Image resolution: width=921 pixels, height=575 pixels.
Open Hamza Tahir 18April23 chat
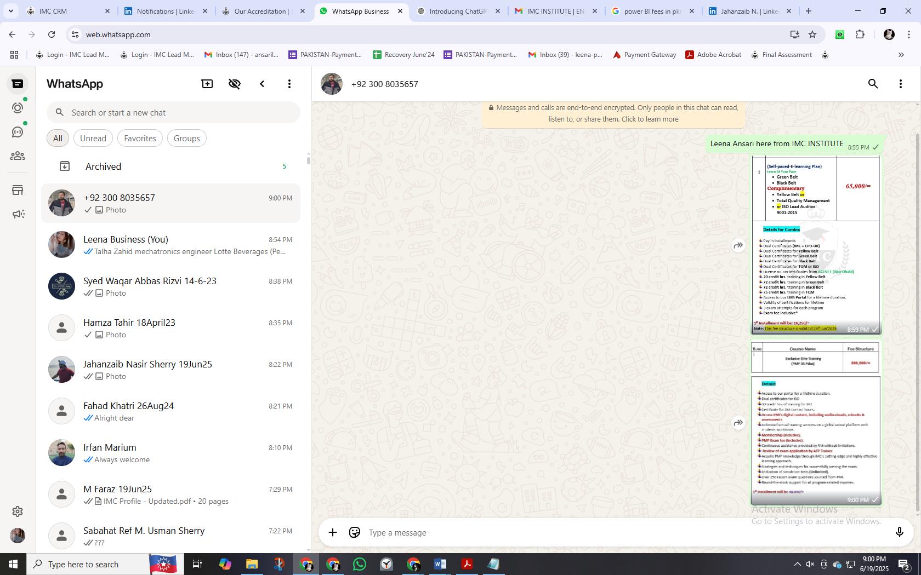click(x=170, y=328)
